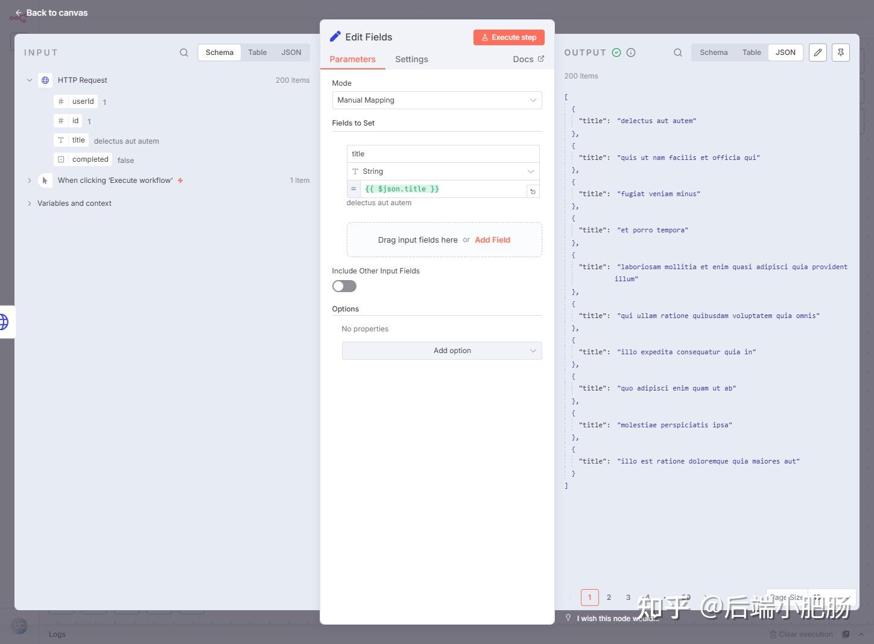874x644 pixels.
Task: Expand 'When clicking Execute workflow' node
Action: (30, 180)
